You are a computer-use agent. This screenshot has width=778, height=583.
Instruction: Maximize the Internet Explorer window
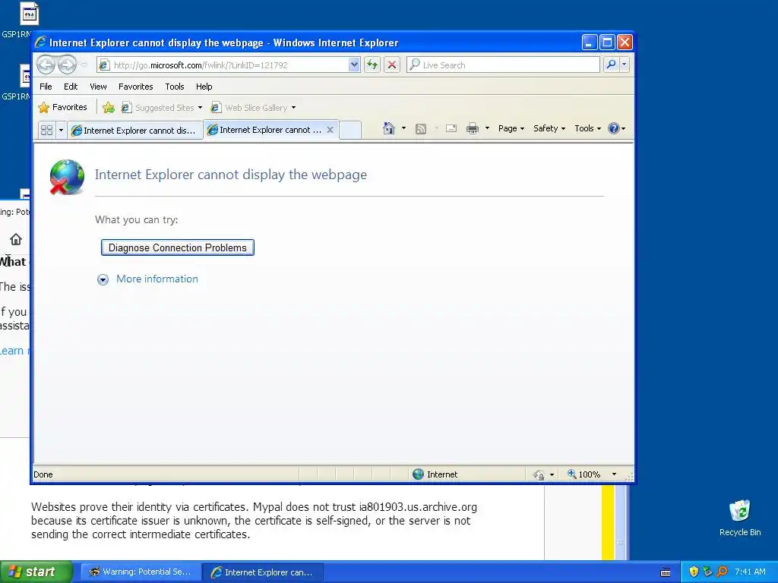[607, 43]
